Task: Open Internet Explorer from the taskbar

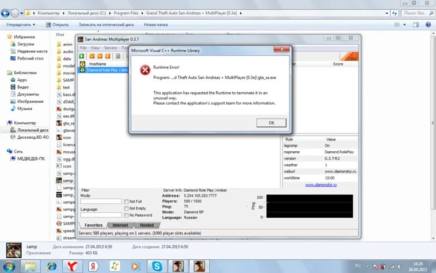Action: pyautogui.click(x=52, y=266)
